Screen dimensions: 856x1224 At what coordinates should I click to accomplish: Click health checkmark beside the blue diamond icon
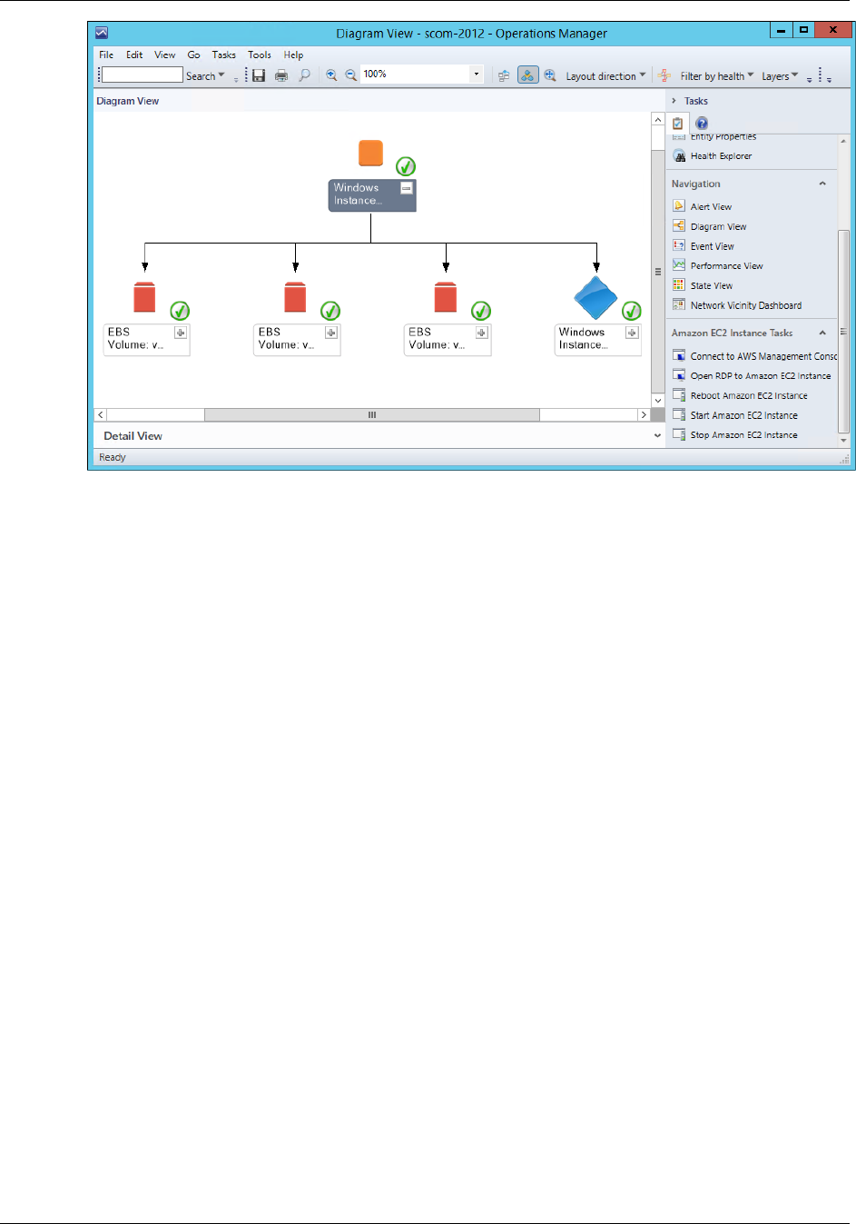pos(632,311)
